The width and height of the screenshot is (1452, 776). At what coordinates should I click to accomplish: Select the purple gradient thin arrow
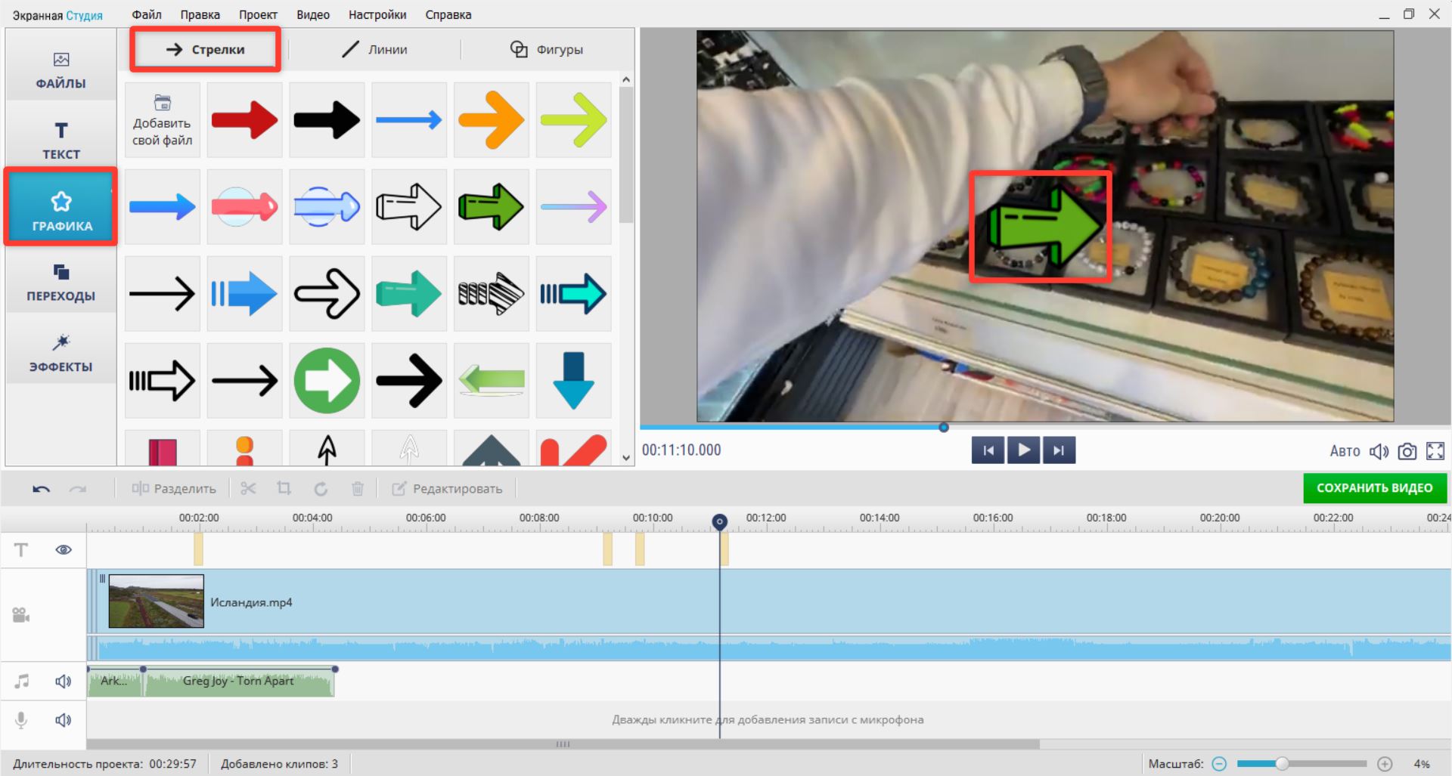point(574,206)
